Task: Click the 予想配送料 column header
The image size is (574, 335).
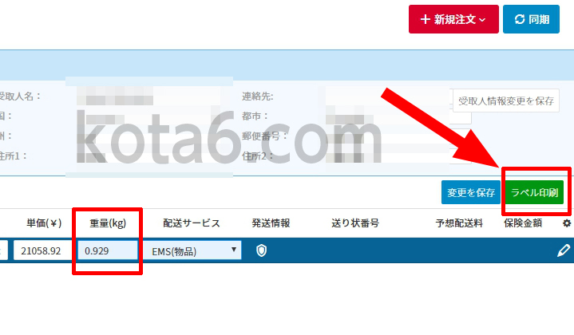Action: [x=459, y=223]
